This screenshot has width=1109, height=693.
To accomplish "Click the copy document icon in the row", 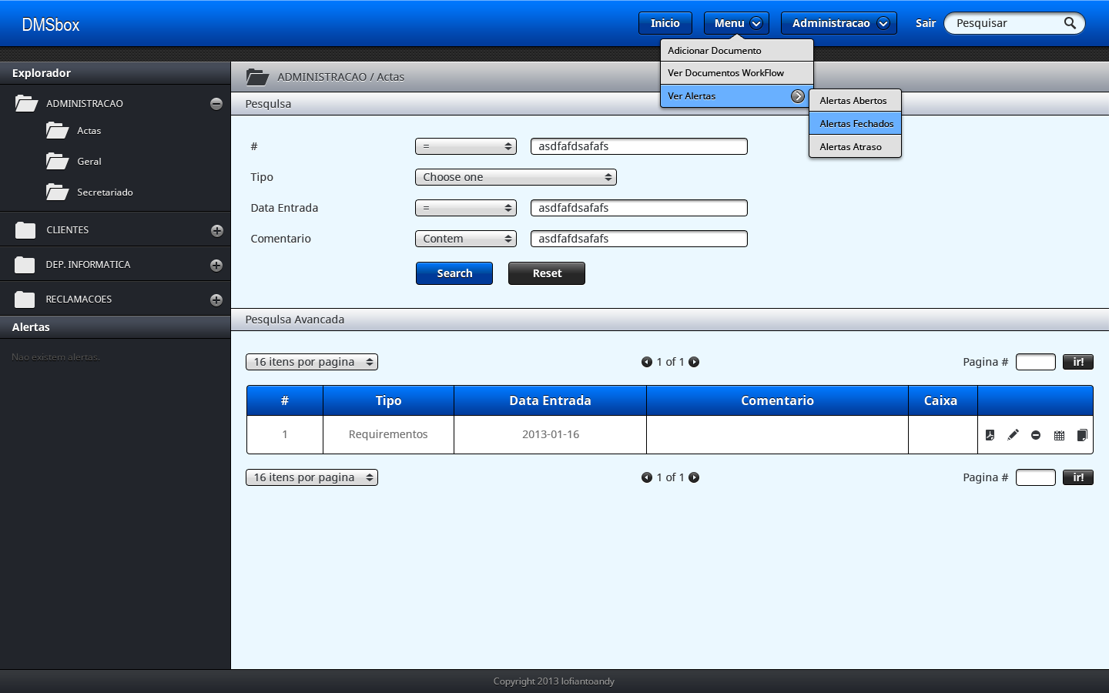I will [1082, 435].
